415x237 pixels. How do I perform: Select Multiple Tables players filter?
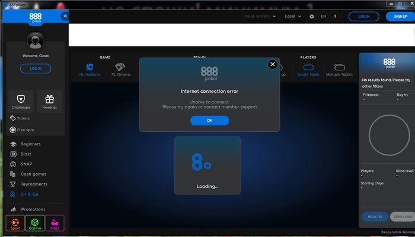click(x=339, y=70)
